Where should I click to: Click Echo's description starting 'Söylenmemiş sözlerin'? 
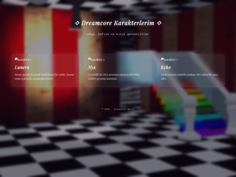coord(190,76)
